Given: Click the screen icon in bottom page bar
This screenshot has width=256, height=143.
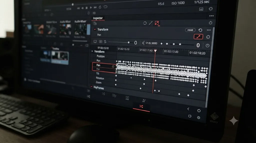Looking at the screenshot, I should (127, 98).
